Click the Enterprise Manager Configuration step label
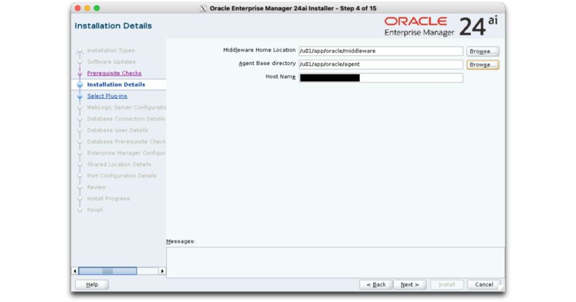 coord(127,153)
